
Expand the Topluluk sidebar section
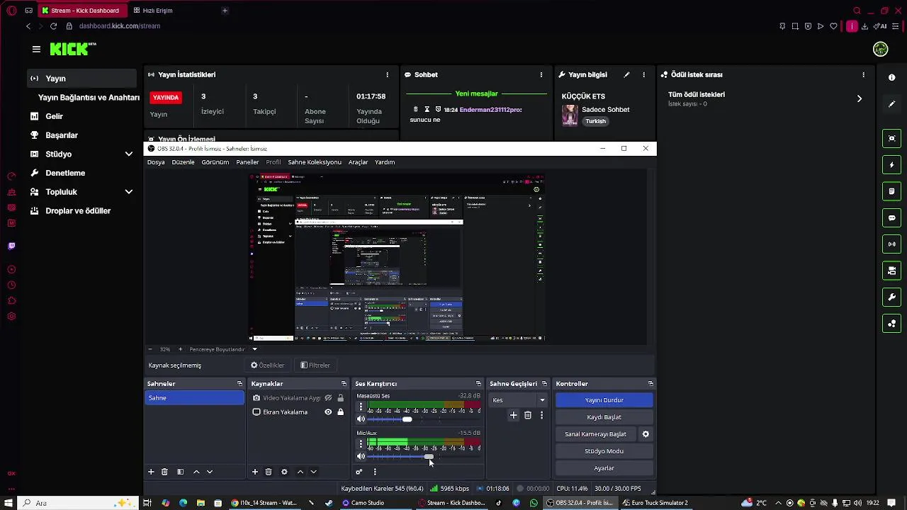(x=129, y=192)
